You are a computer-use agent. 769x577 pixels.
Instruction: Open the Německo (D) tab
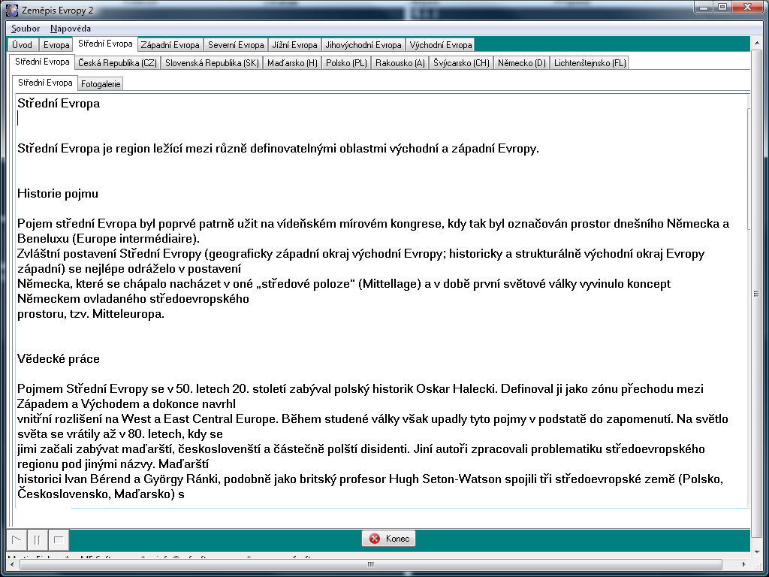(x=522, y=63)
